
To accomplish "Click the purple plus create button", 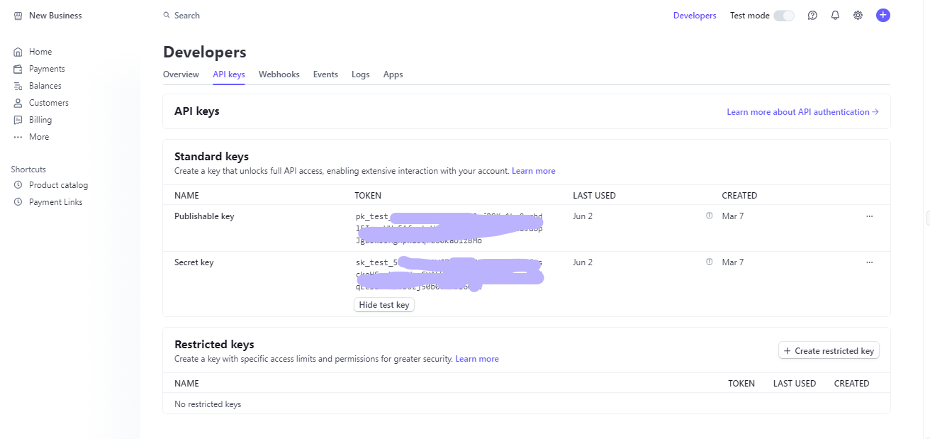I will coord(883,16).
